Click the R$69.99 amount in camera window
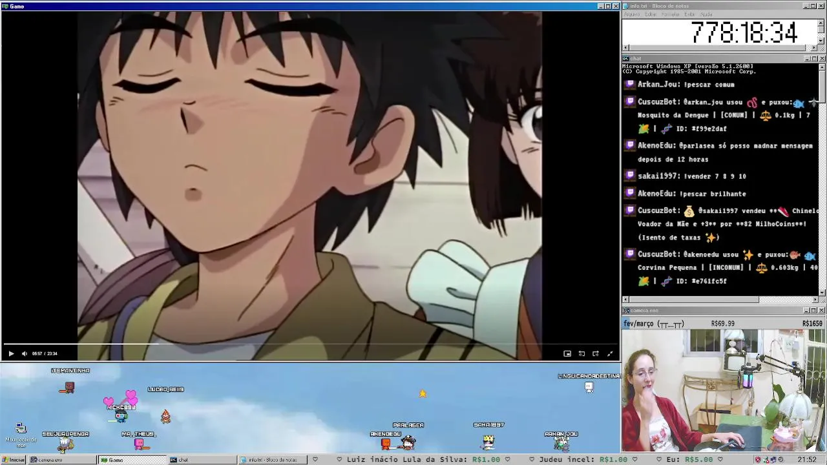The image size is (827, 465). 722,324
